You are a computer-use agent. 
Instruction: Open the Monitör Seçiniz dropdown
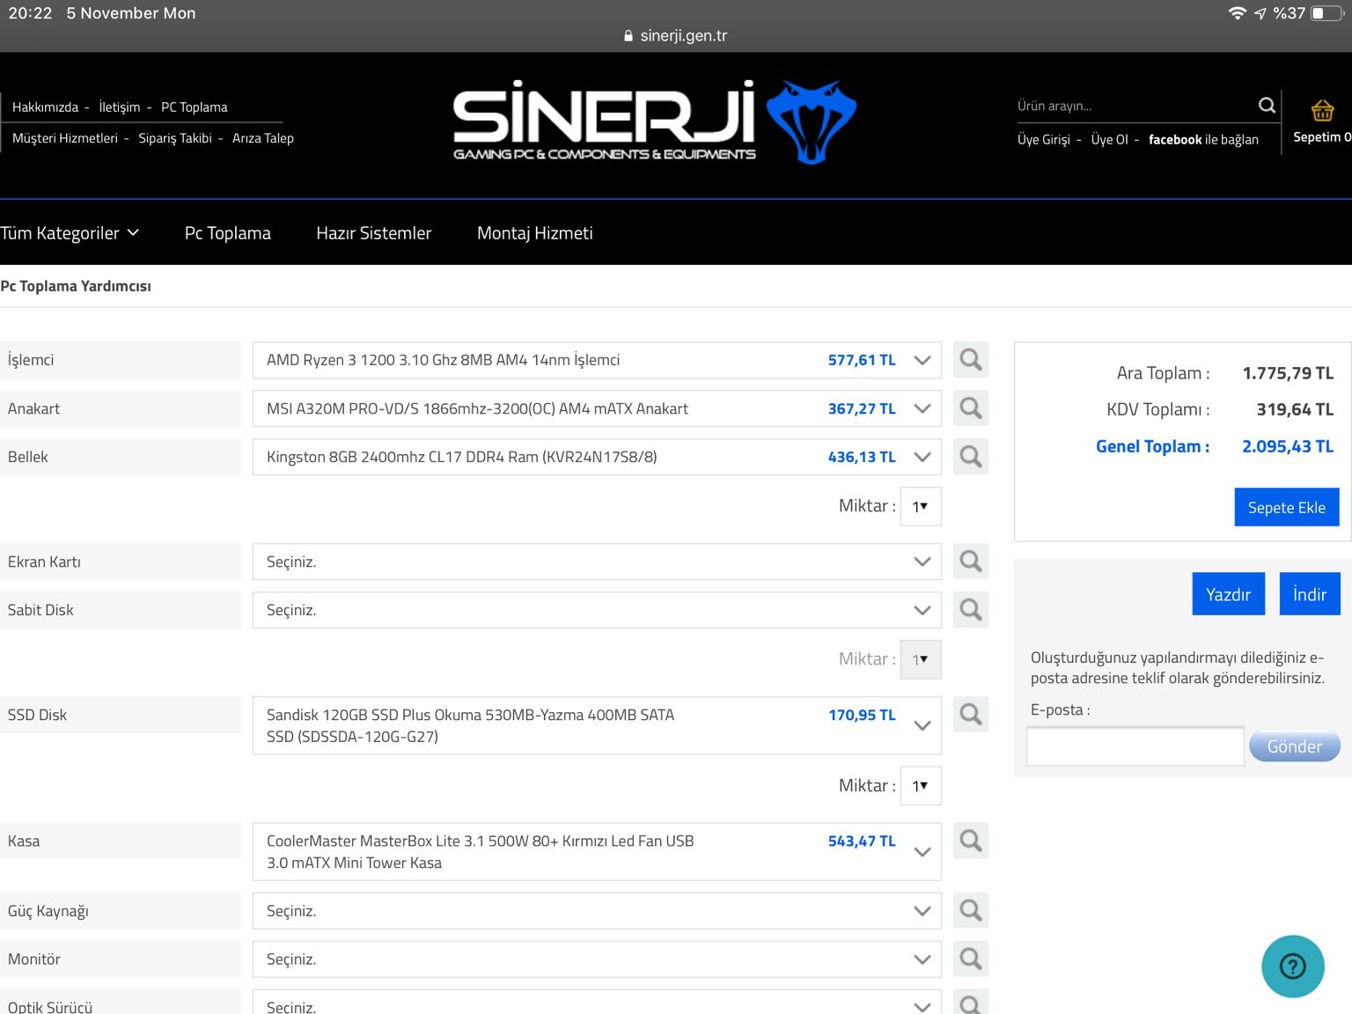coord(597,959)
